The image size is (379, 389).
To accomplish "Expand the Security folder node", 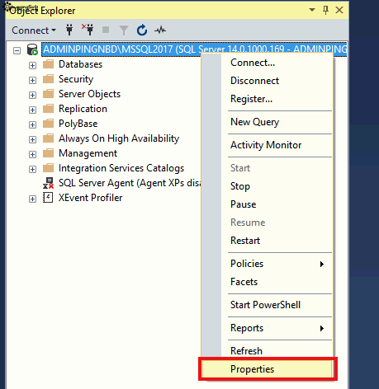I will [x=32, y=80].
